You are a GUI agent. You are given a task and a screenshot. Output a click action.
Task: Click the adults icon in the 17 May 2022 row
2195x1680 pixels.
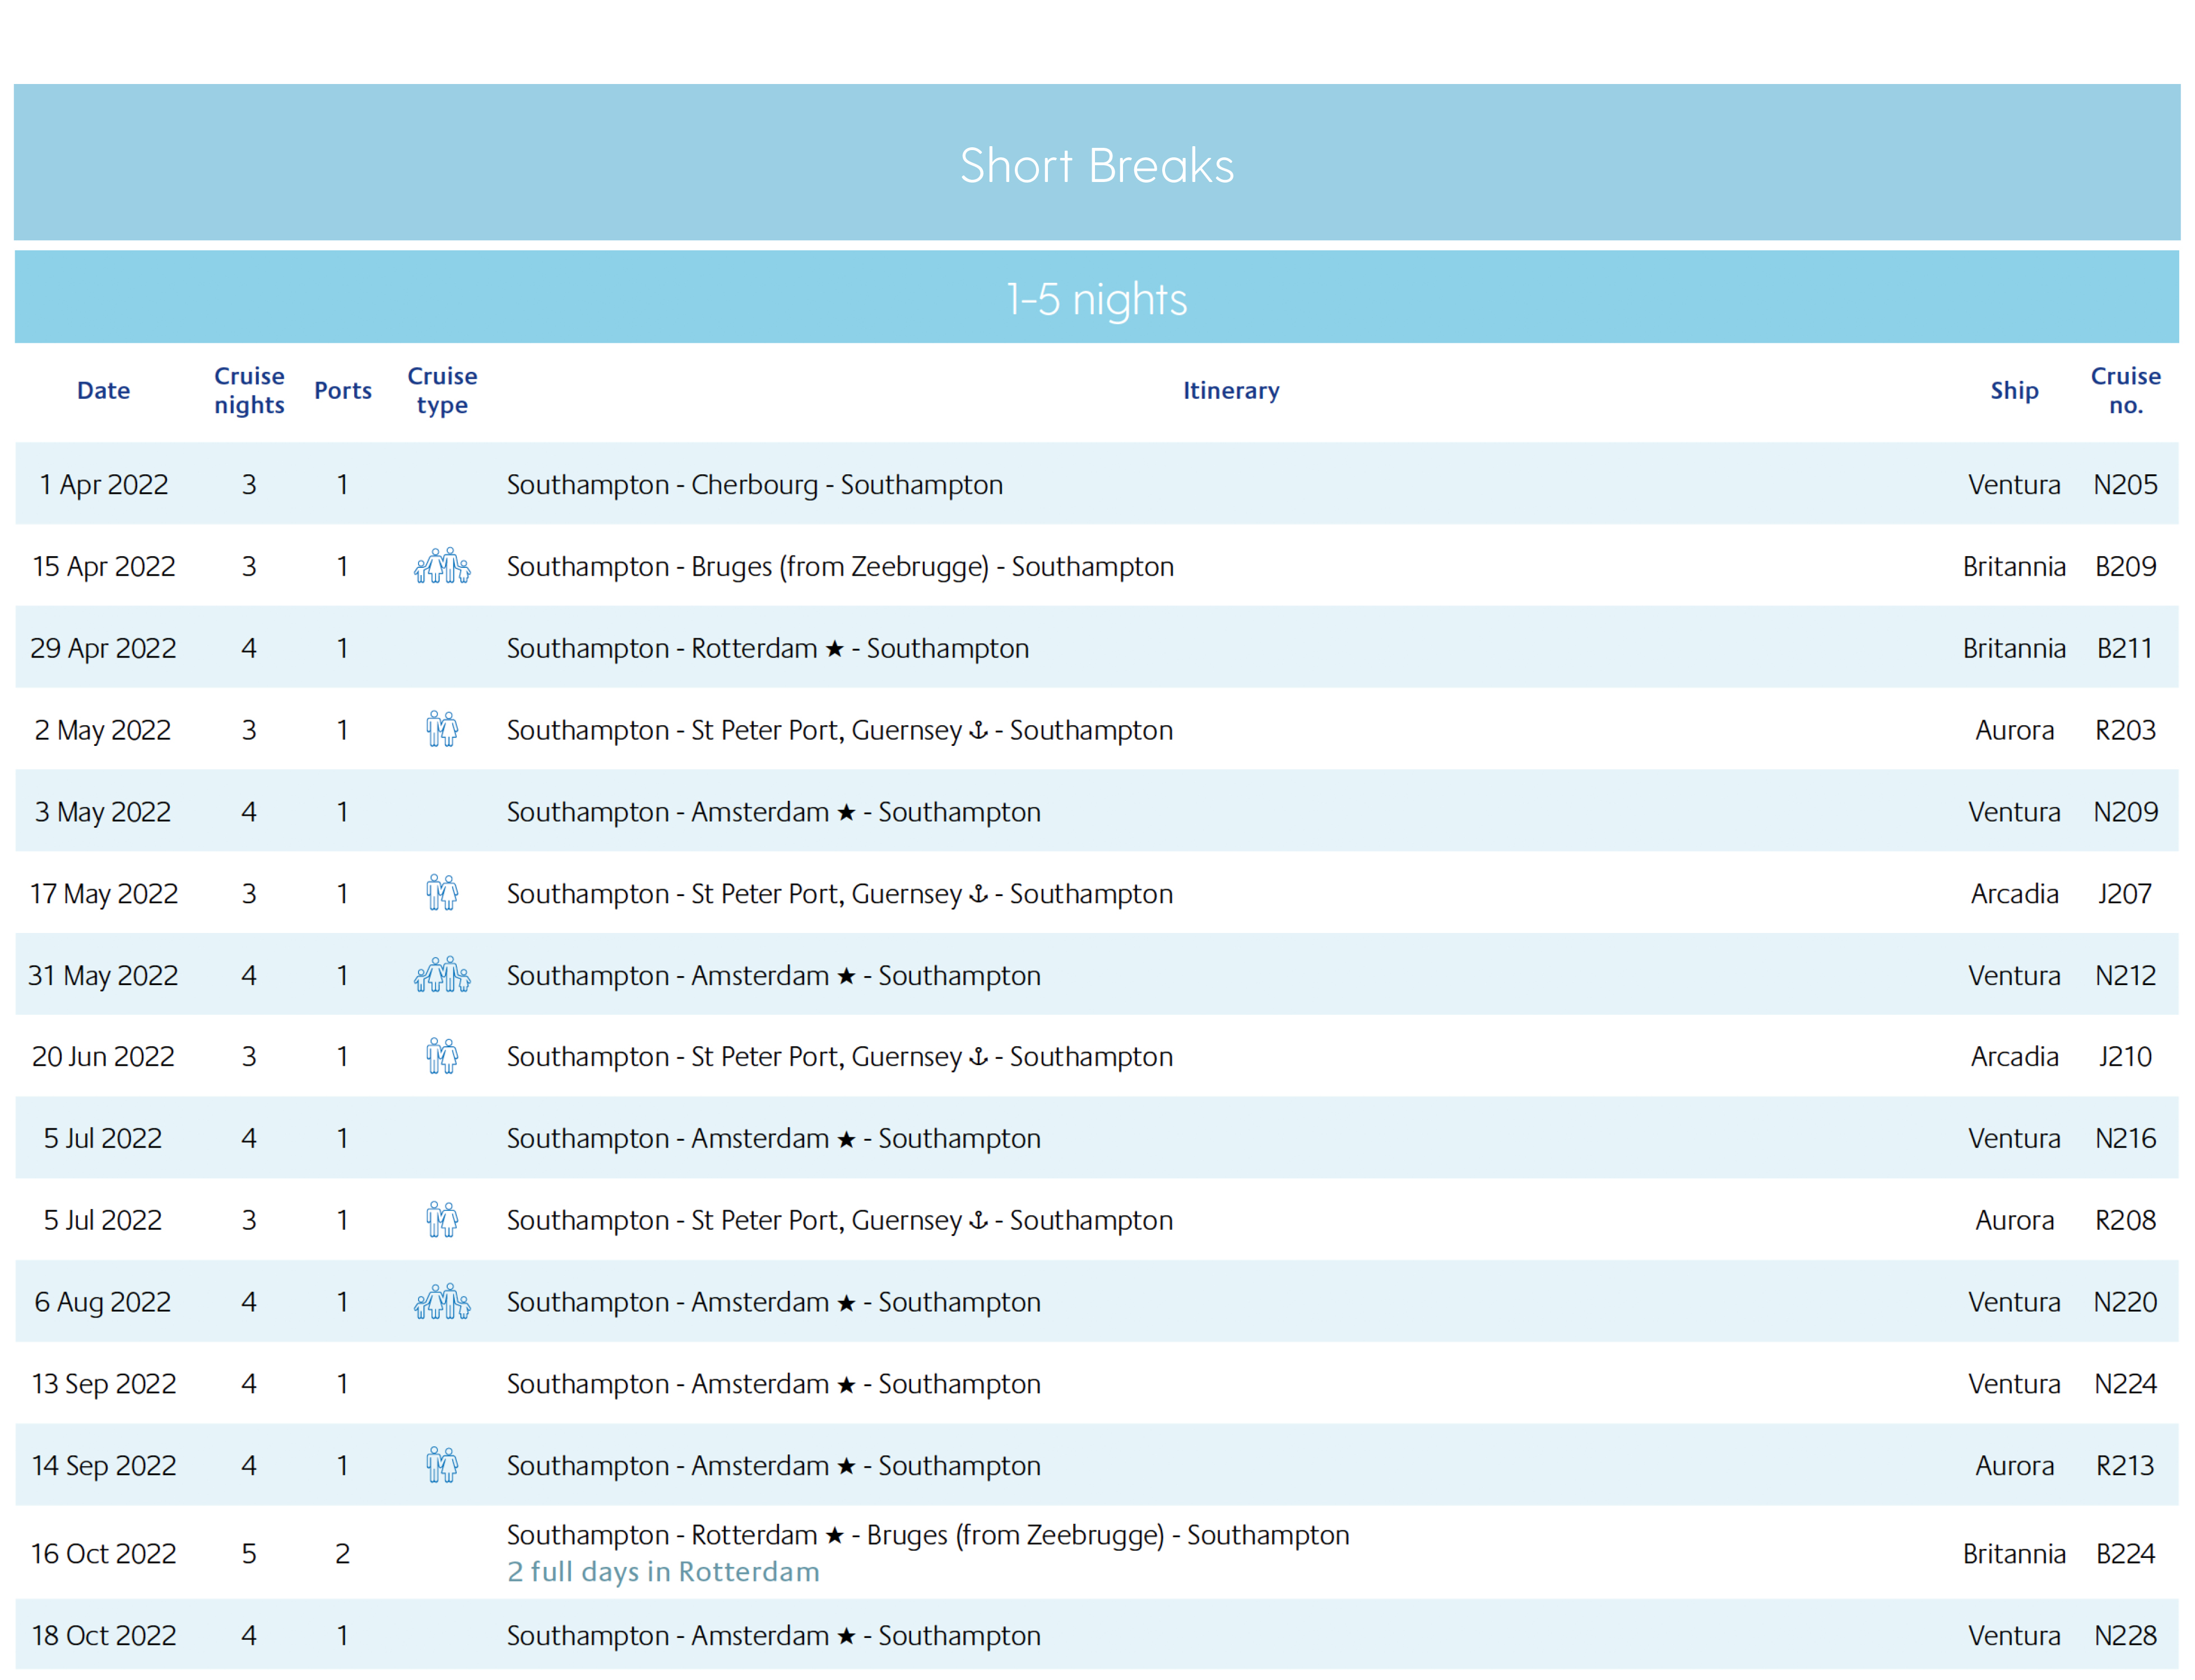442,893
